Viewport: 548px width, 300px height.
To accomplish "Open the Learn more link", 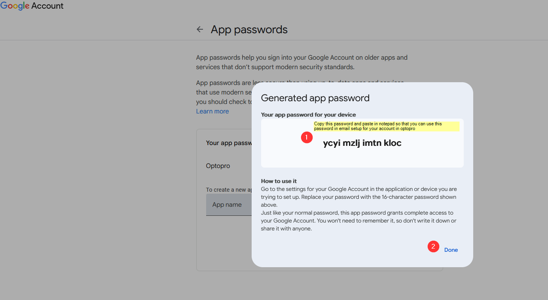I will pyautogui.click(x=212, y=111).
